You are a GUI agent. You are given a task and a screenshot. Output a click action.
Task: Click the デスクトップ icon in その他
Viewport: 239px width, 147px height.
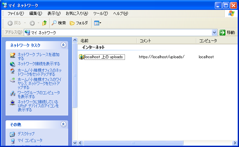pos(13,134)
